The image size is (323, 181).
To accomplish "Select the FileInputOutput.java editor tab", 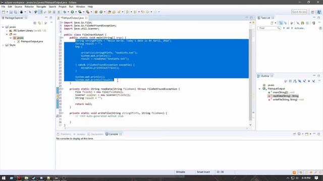I will [72, 18].
